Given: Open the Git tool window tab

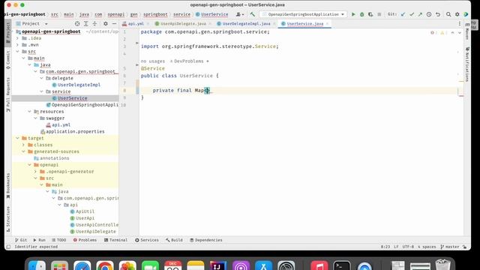Looking at the screenshot, I should pos(21,240).
